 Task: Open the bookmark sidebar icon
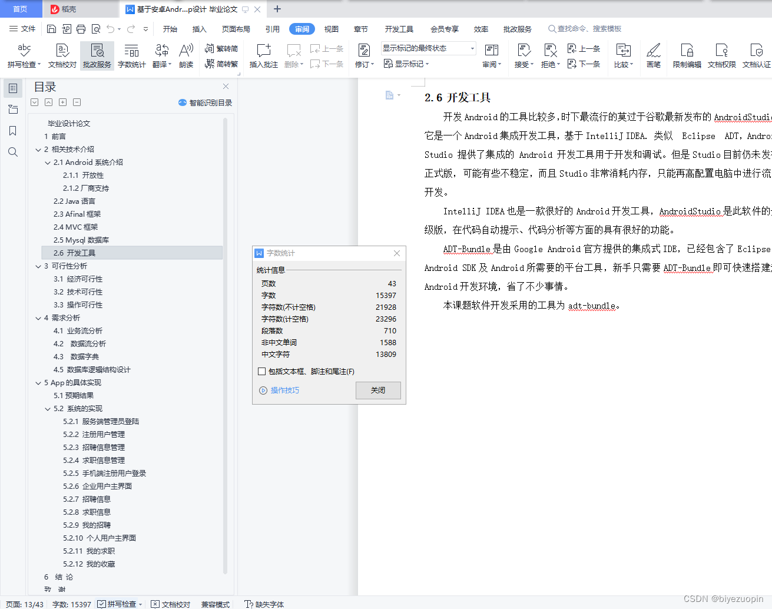13,131
